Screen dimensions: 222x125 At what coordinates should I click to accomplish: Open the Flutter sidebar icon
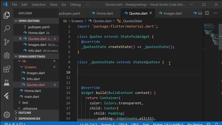[x=7, y=96]
